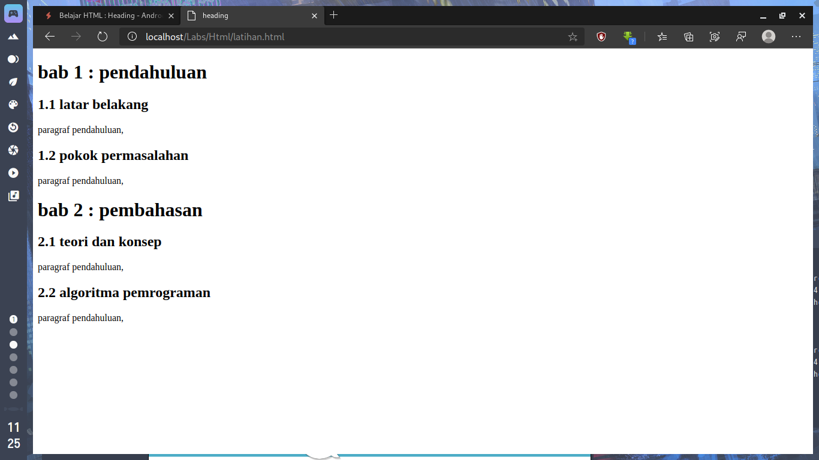Open the send feedback icon
This screenshot has width=819, height=460.
tap(741, 37)
